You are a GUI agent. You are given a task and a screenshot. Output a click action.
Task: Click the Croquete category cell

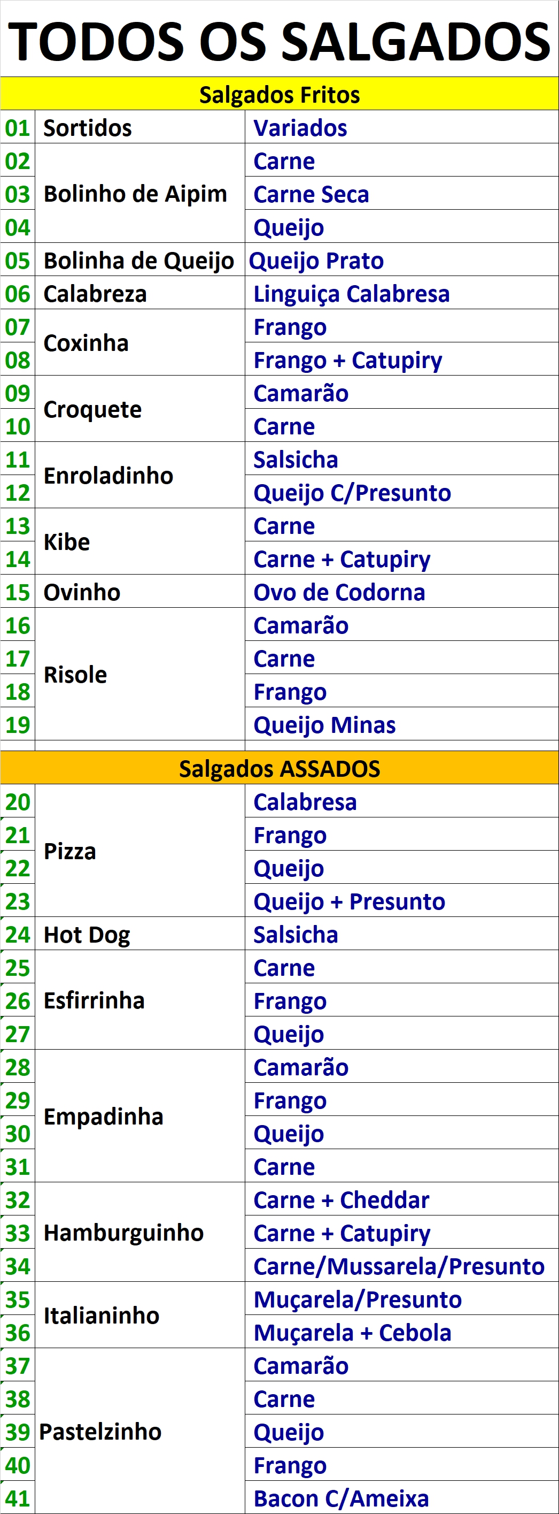click(x=140, y=409)
